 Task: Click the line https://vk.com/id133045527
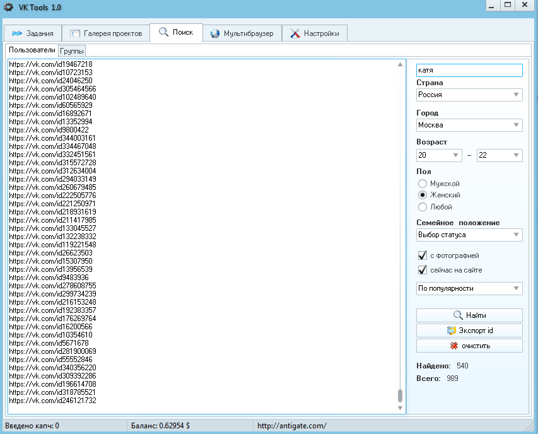click(x=52, y=228)
